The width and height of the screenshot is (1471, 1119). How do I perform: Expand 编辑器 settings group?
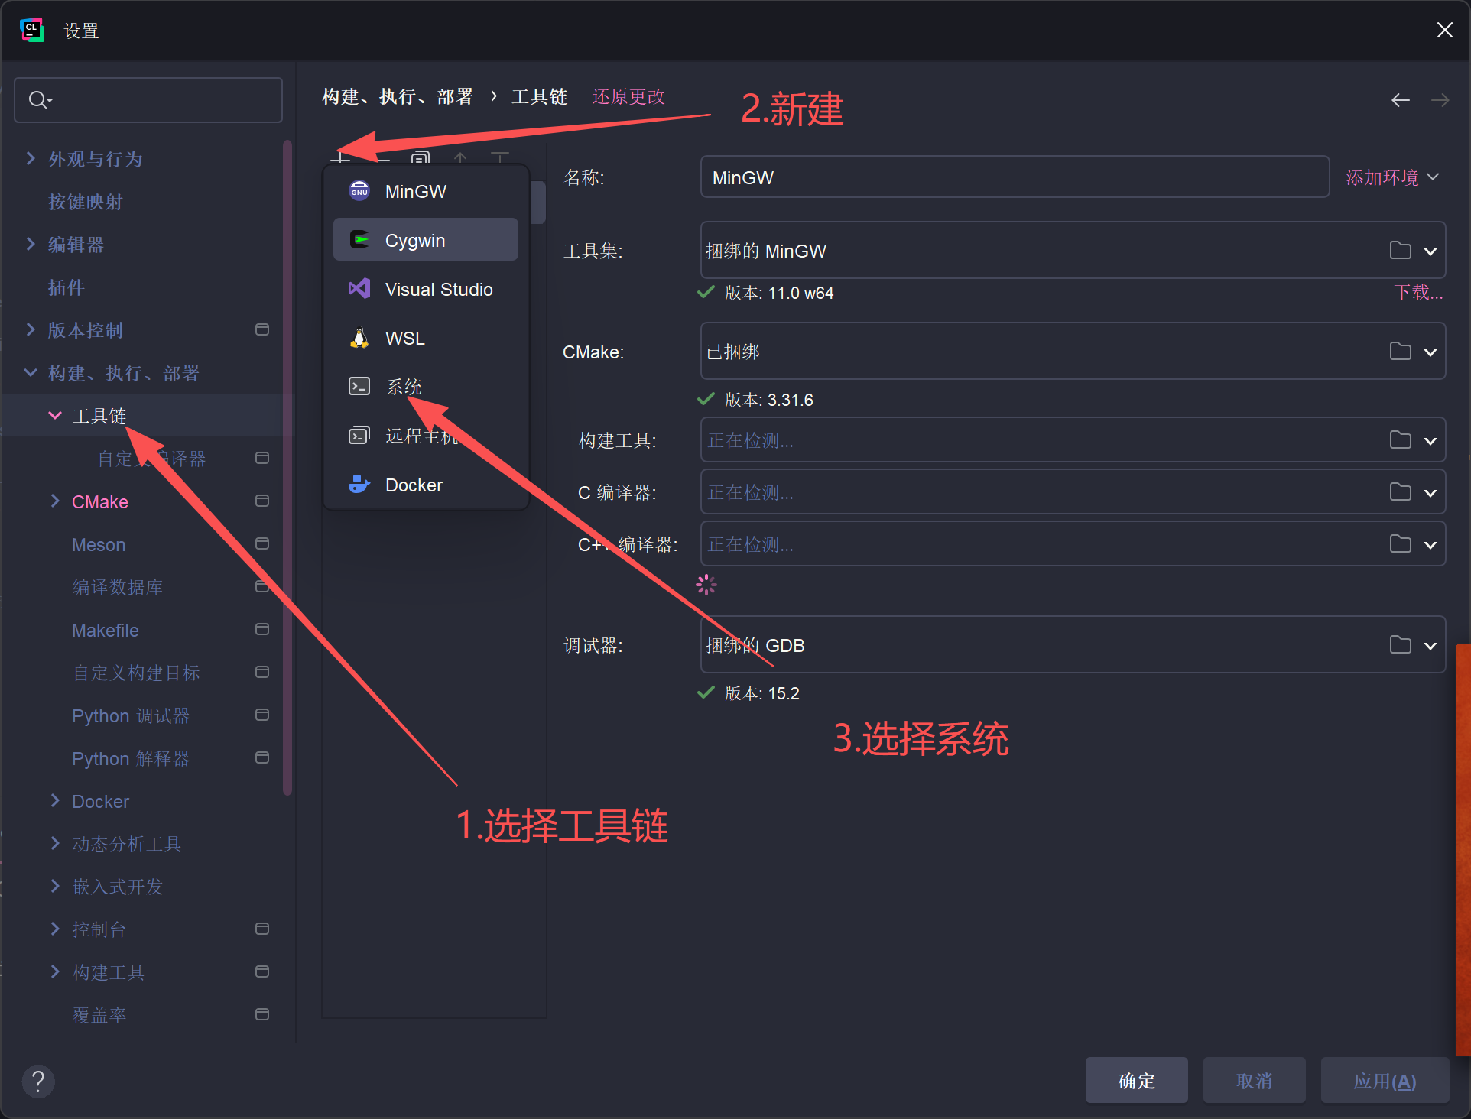coord(31,244)
